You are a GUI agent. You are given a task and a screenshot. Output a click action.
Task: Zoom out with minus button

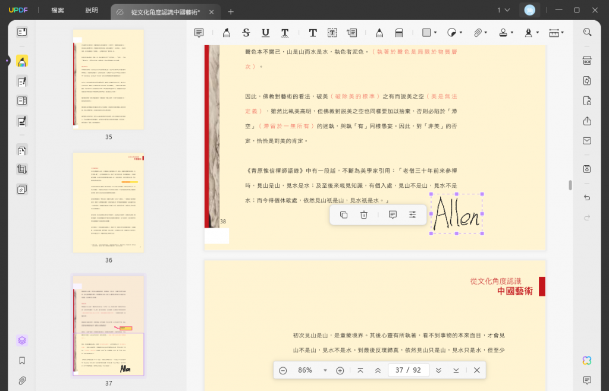click(283, 370)
